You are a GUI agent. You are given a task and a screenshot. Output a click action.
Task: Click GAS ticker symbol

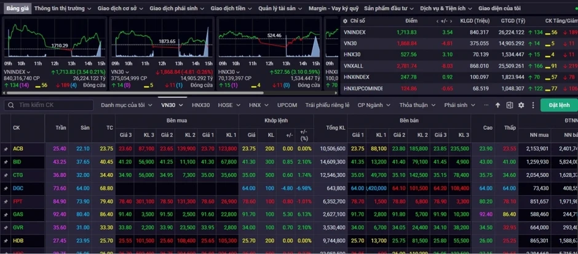tap(18, 215)
